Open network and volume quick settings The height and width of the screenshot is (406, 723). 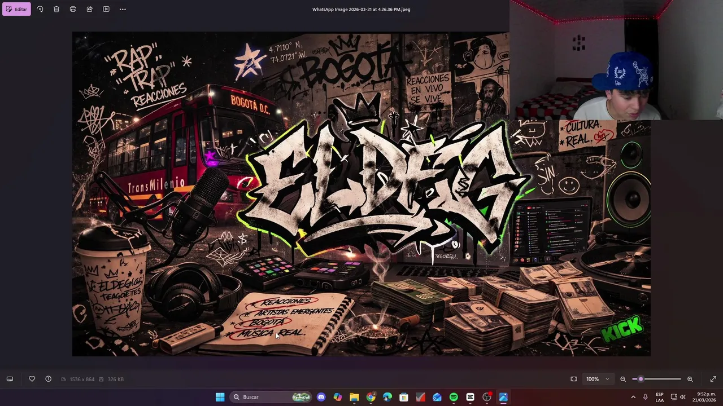[679, 397]
